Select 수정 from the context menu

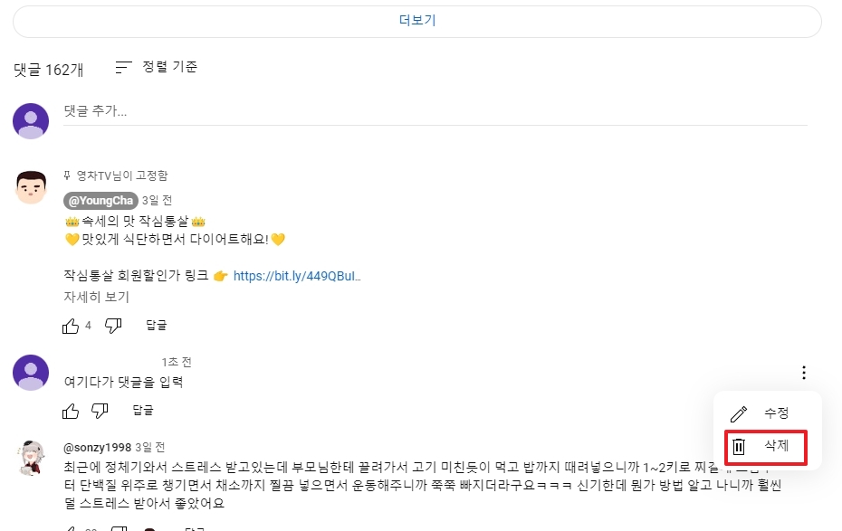[777, 412]
